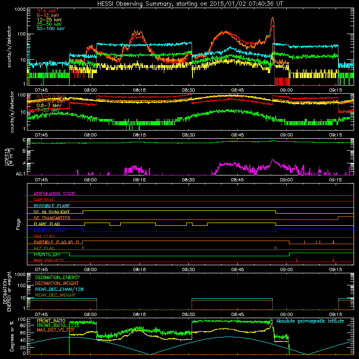Click the HESSI Observing Summary title text
This screenshot has height=359, width=359.
coord(190,4)
